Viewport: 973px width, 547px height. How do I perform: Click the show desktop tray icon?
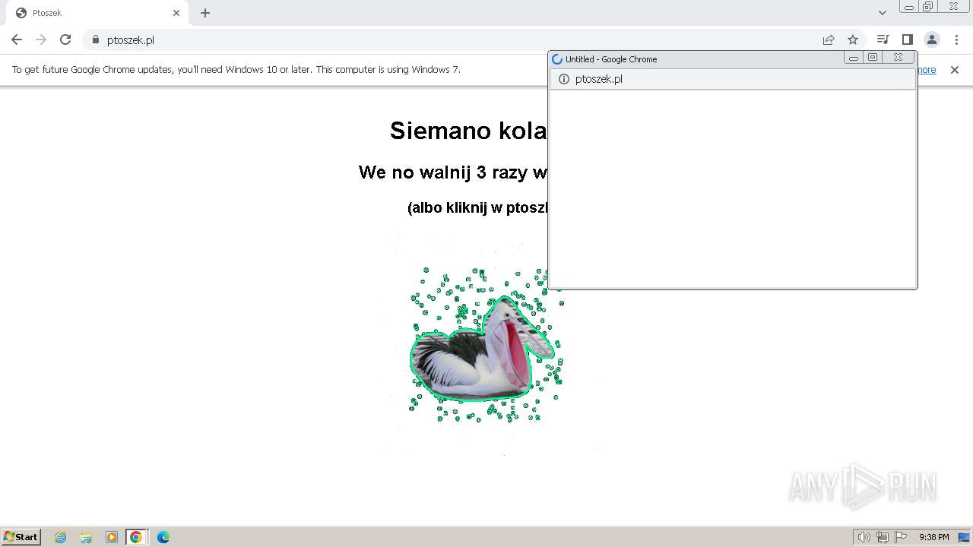pos(964,537)
